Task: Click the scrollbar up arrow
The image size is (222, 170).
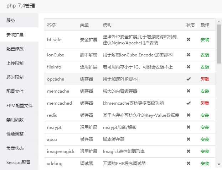Action: point(219,22)
